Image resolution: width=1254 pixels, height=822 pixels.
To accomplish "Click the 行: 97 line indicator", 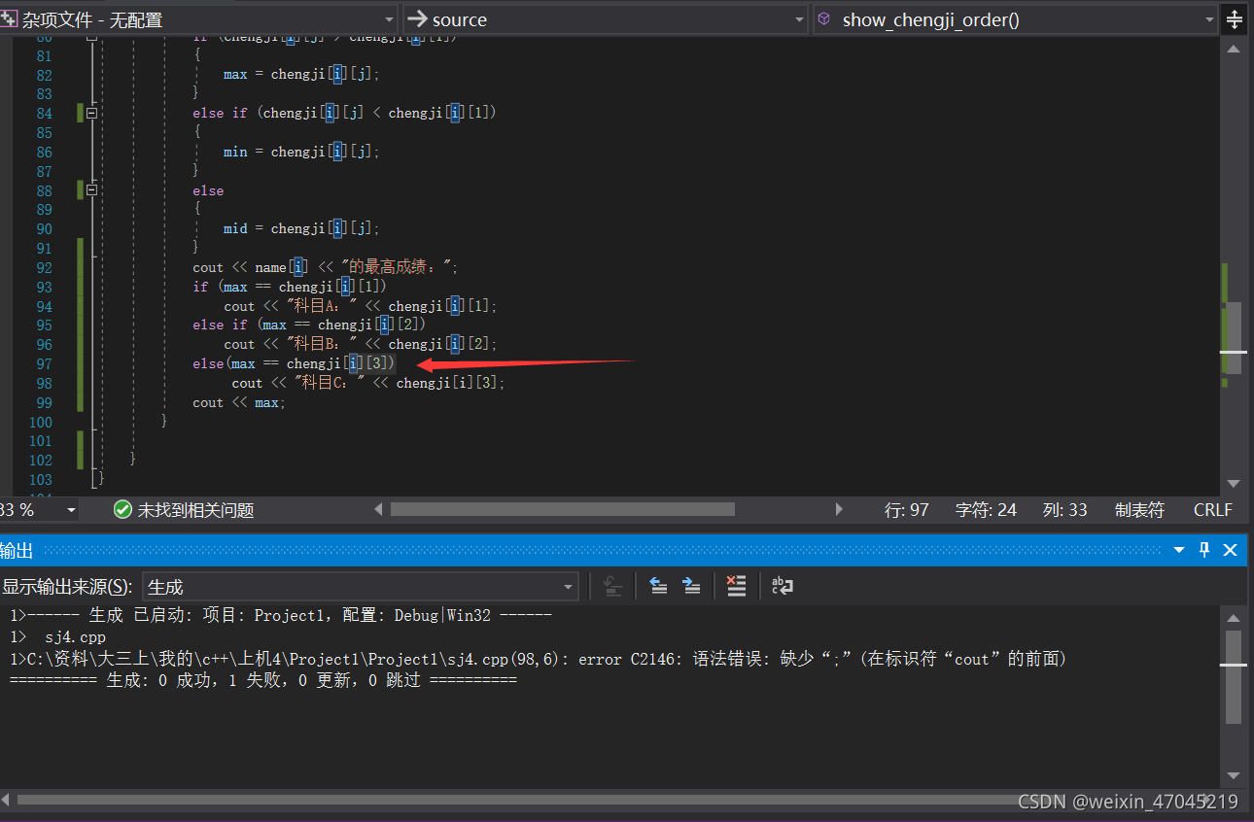I will click(907, 510).
